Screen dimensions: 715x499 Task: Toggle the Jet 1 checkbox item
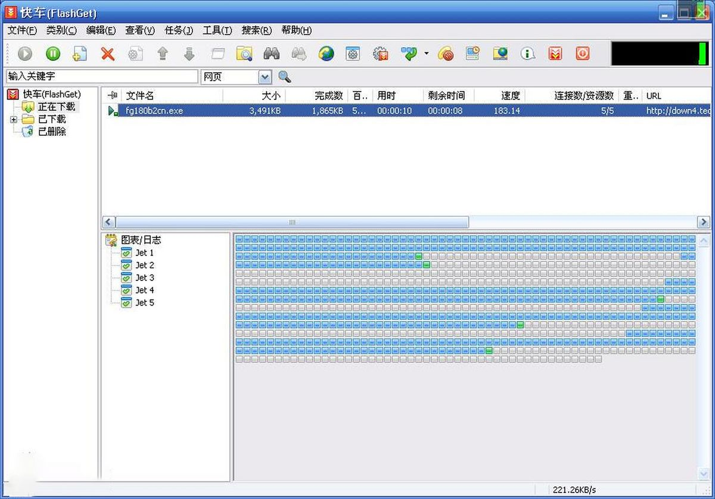(x=126, y=253)
